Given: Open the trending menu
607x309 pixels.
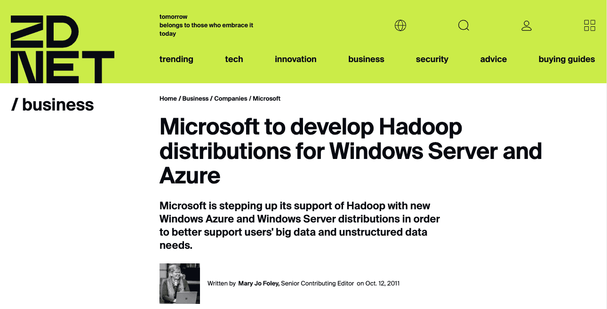Looking at the screenshot, I should click(x=176, y=59).
